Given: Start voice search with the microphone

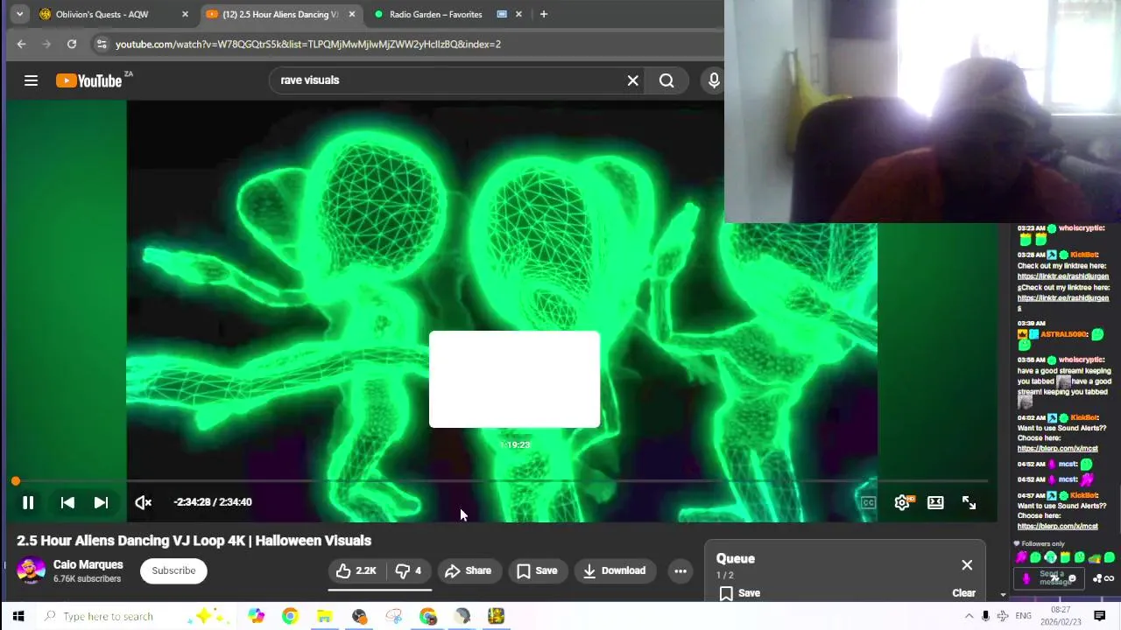Looking at the screenshot, I should [x=714, y=80].
